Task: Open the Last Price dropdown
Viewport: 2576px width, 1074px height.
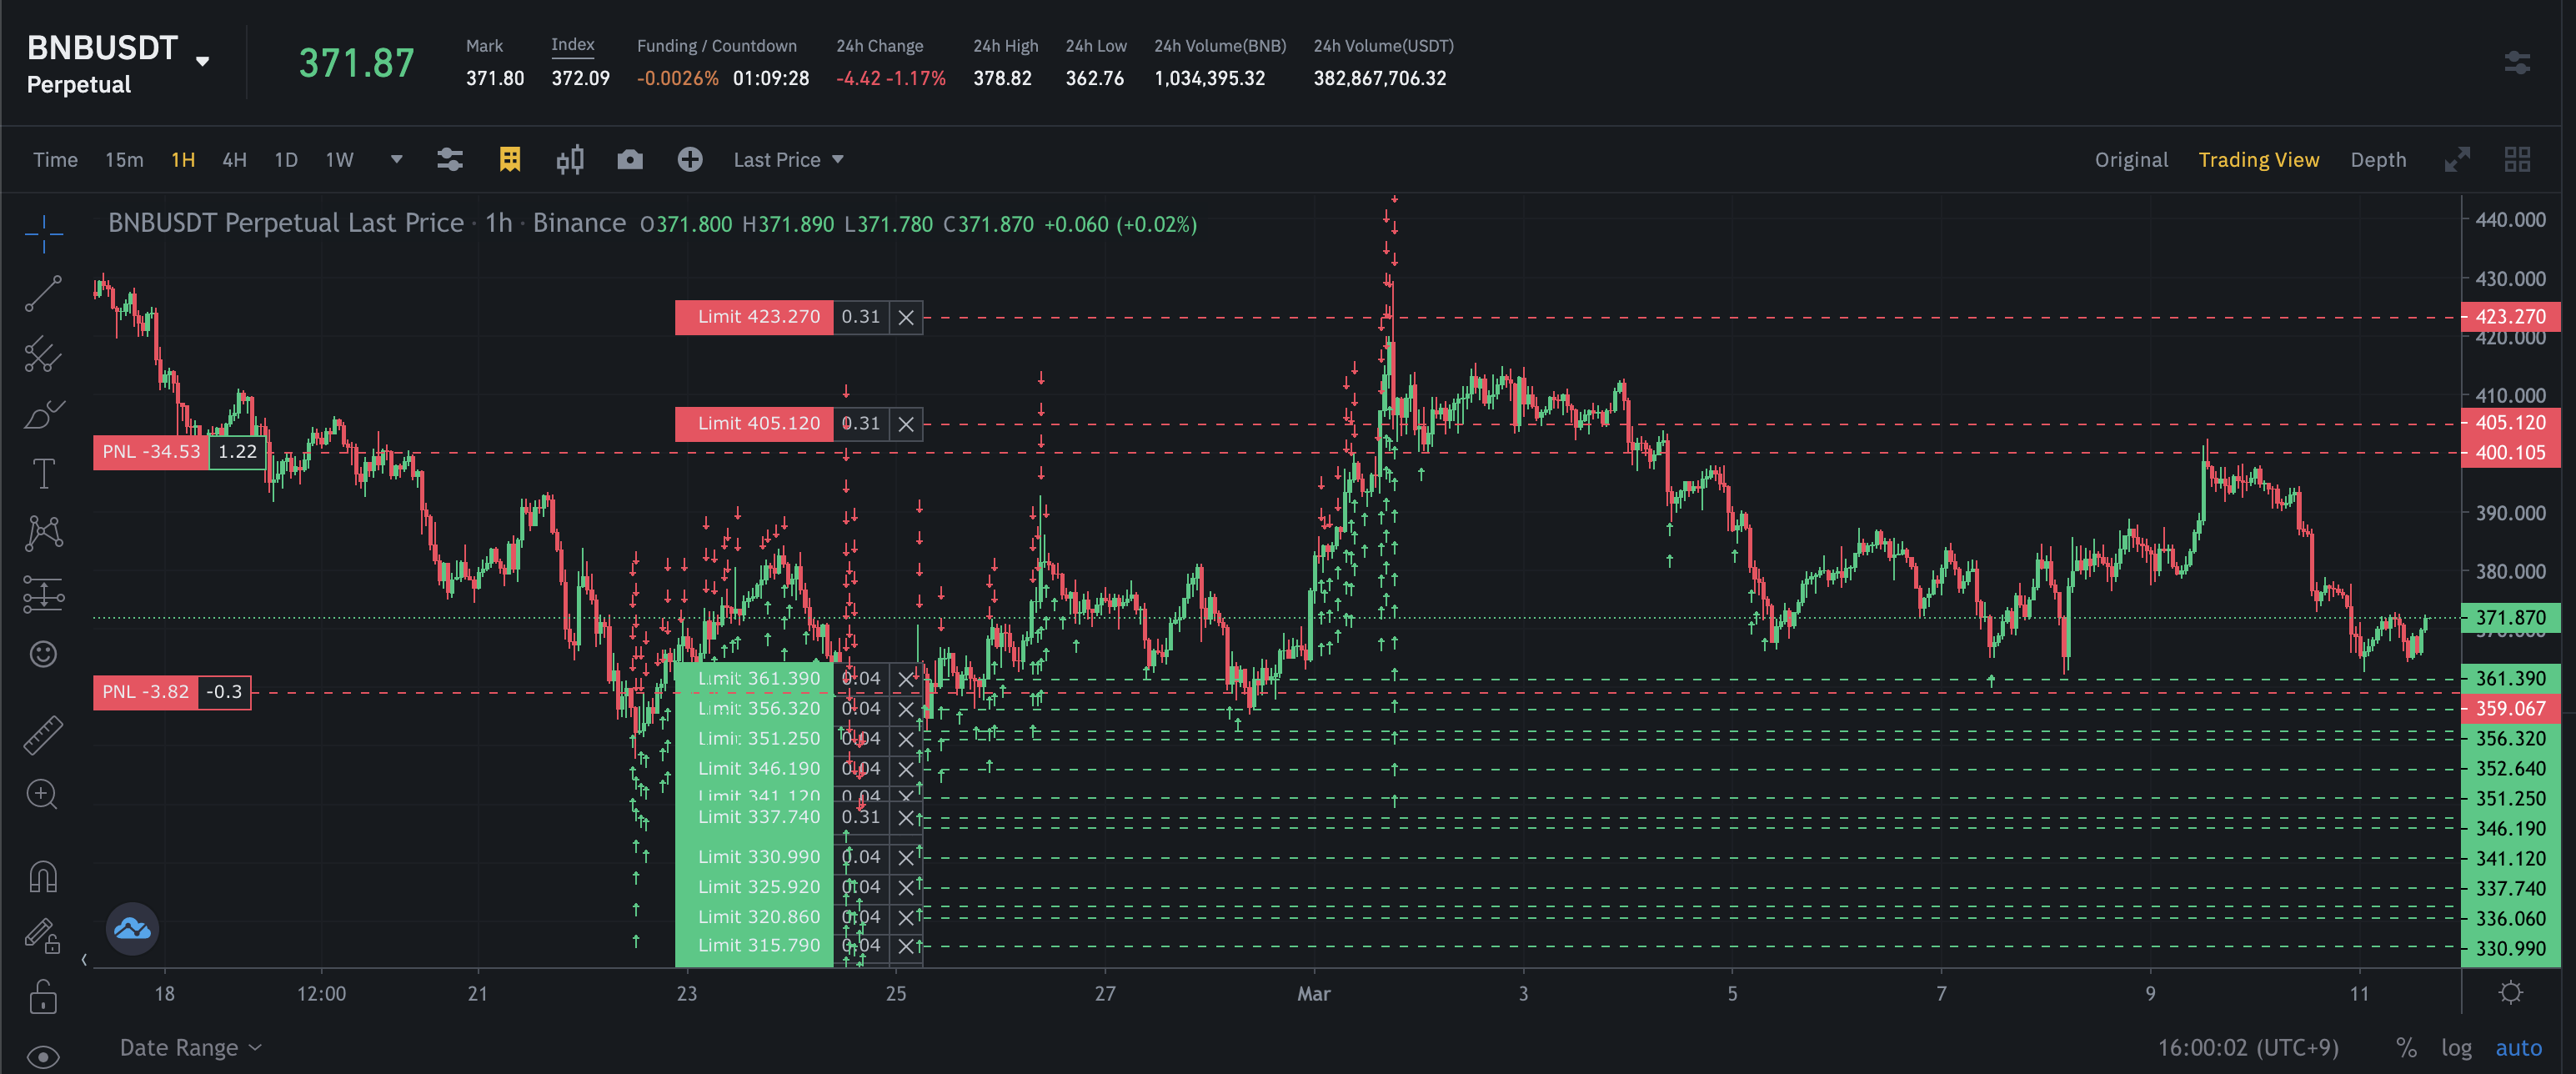Action: click(x=788, y=160)
